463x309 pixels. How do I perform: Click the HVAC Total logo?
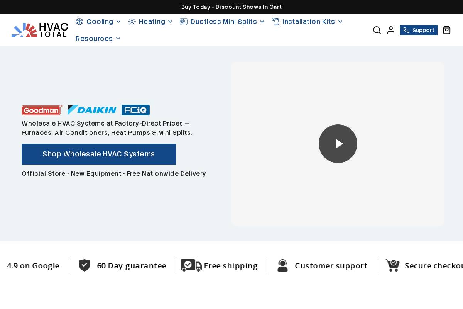point(39,30)
